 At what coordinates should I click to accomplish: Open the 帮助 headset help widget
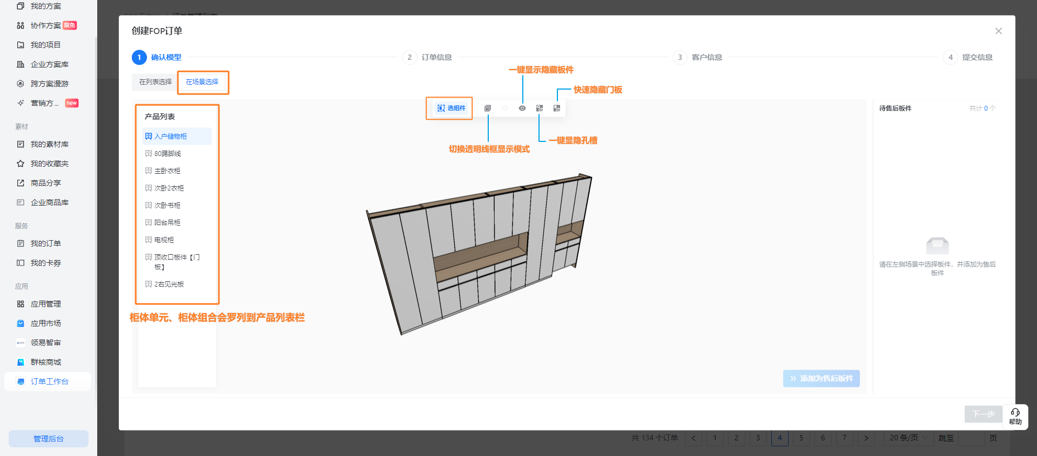(1015, 417)
